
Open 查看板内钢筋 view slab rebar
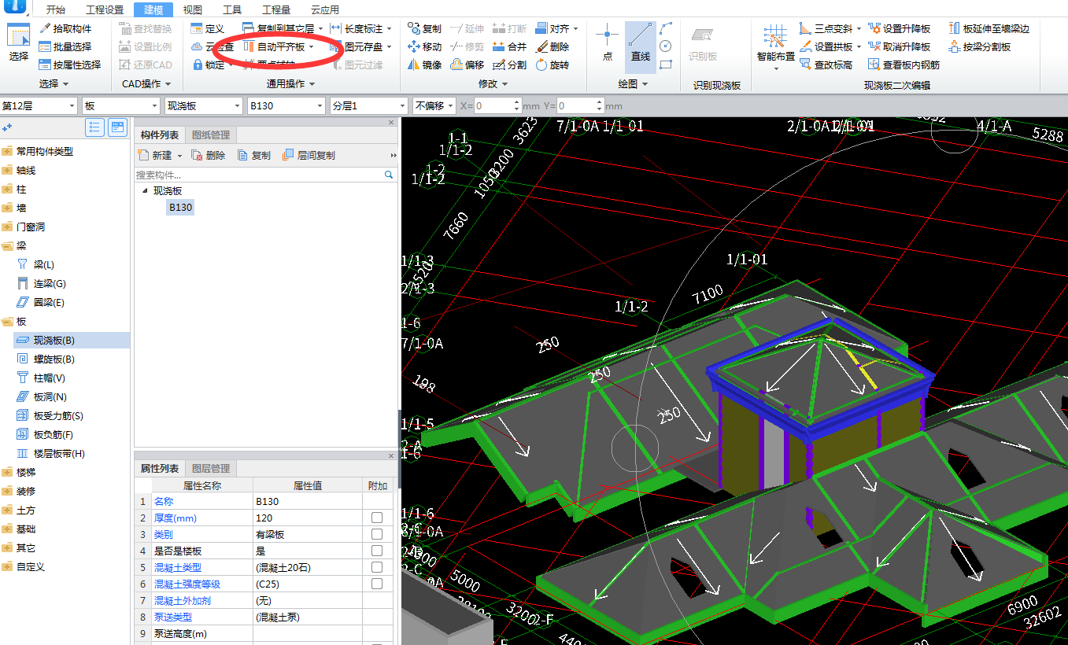(x=904, y=64)
